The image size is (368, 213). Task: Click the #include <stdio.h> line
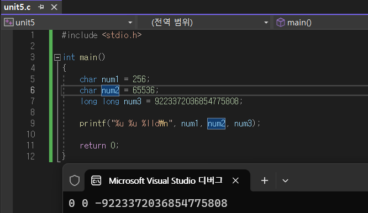click(101, 35)
